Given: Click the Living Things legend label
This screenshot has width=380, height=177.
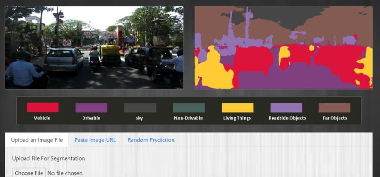Looking at the screenshot, I should pyautogui.click(x=237, y=118).
